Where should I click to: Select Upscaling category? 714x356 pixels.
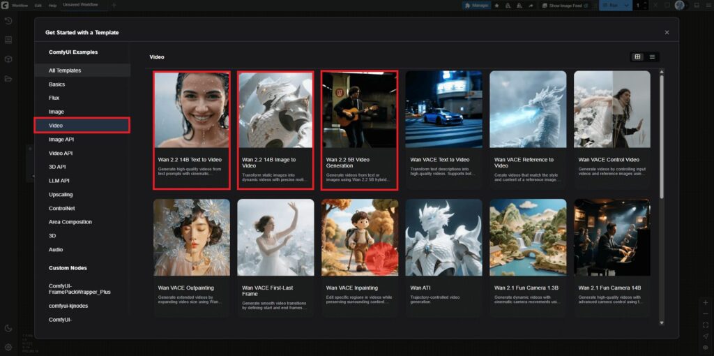[x=82, y=194]
